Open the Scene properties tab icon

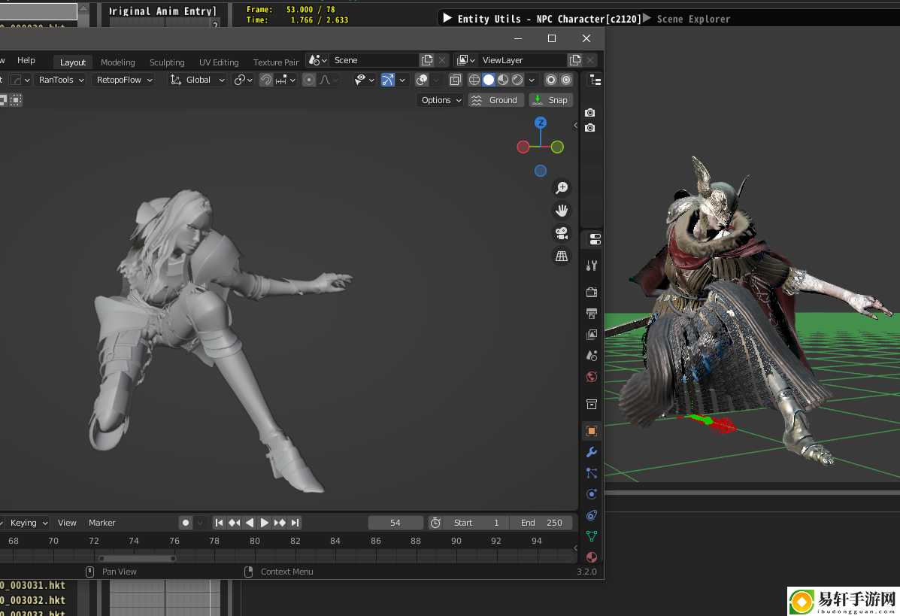point(592,356)
